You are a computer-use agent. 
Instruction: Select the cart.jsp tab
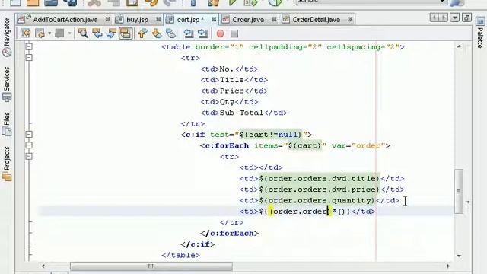point(190,20)
